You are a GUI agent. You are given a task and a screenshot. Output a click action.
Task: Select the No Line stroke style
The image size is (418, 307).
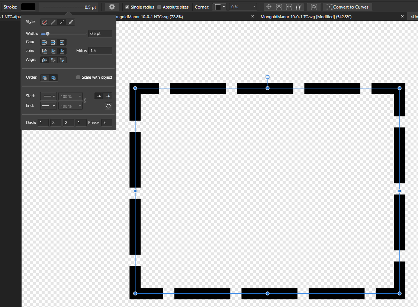point(45,22)
